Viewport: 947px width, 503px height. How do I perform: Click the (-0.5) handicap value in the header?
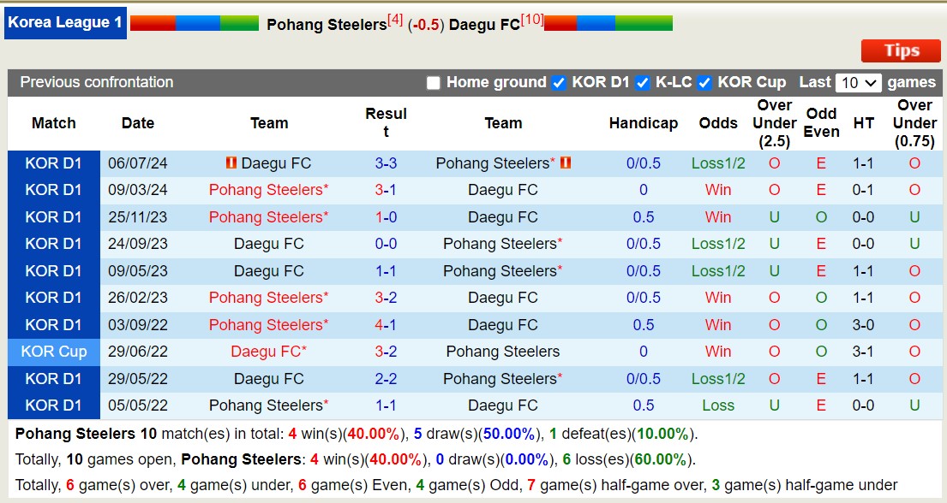coord(424,23)
